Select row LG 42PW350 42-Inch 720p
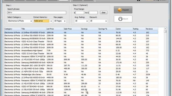Viewport: 172px width, 96px height. point(81,71)
